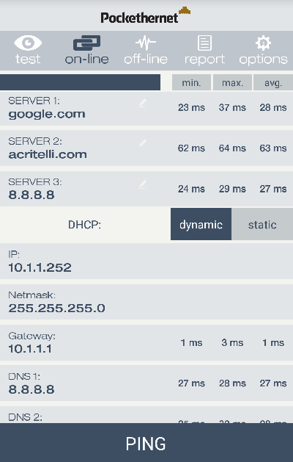The width and height of the screenshot is (293, 462).
Task: Click the Pockethernet logo
Action: (146, 15)
